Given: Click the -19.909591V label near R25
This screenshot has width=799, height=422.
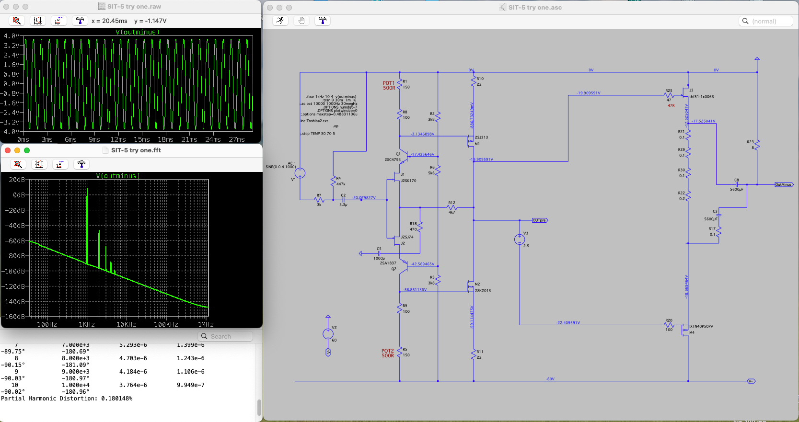Looking at the screenshot, I should 589,93.
